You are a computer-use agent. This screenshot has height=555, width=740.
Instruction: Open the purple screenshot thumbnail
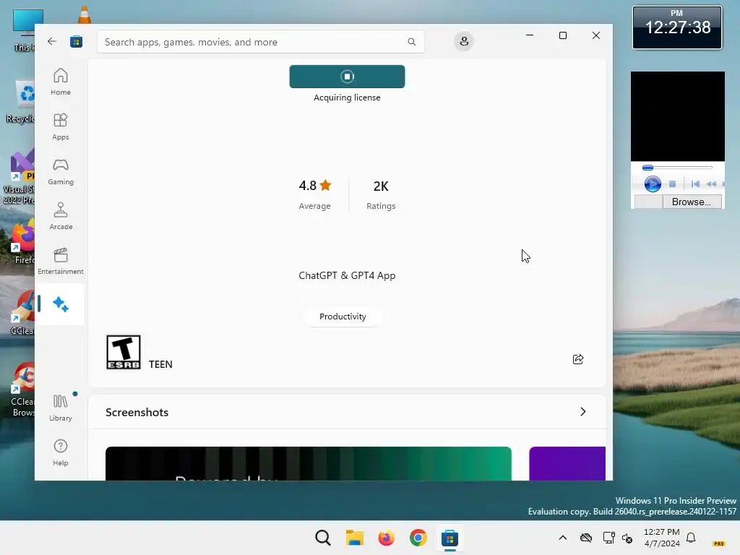pyautogui.click(x=567, y=463)
